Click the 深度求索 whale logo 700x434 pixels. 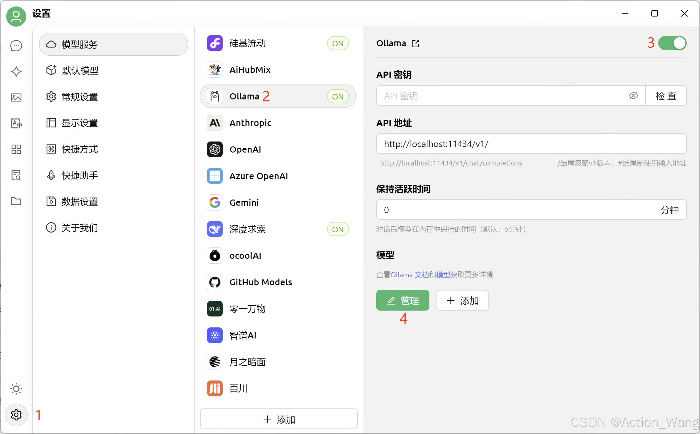[x=215, y=229]
